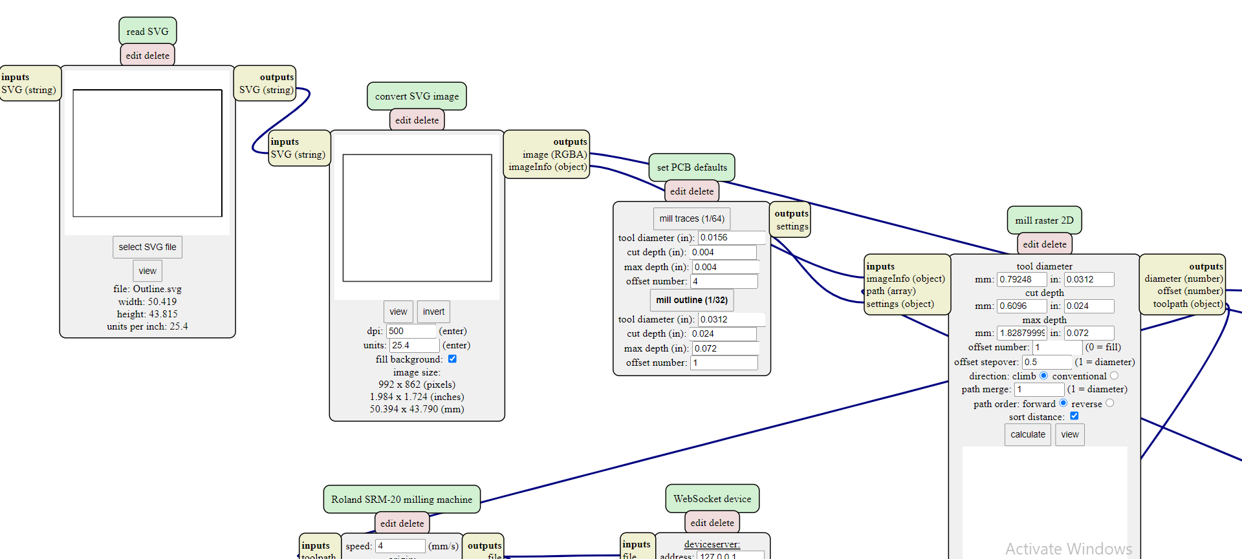Click the units input field showing 25.4
Image resolution: width=1242 pixels, height=559 pixels.
[414, 345]
